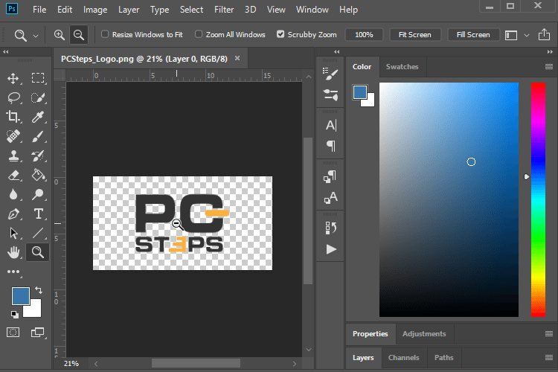Click the Fit Screen button
The image size is (558, 372).
415,34
